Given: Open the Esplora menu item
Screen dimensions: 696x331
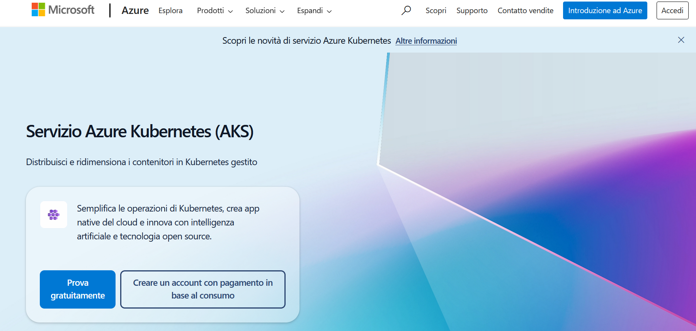Looking at the screenshot, I should click(x=170, y=10).
